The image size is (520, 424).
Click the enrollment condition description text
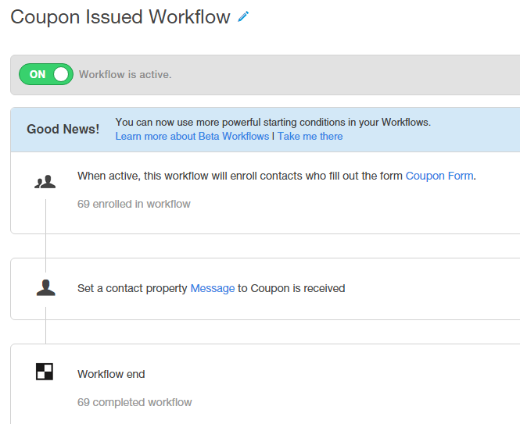tap(277, 176)
